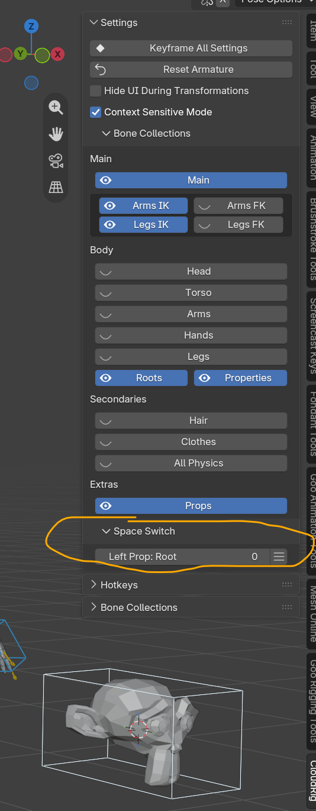This screenshot has height=811, width=316.
Task: Click the red X axis gizmo
Action: (x=58, y=54)
